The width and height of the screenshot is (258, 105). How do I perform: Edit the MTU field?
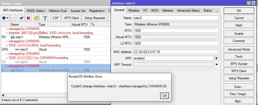click(176, 31)
